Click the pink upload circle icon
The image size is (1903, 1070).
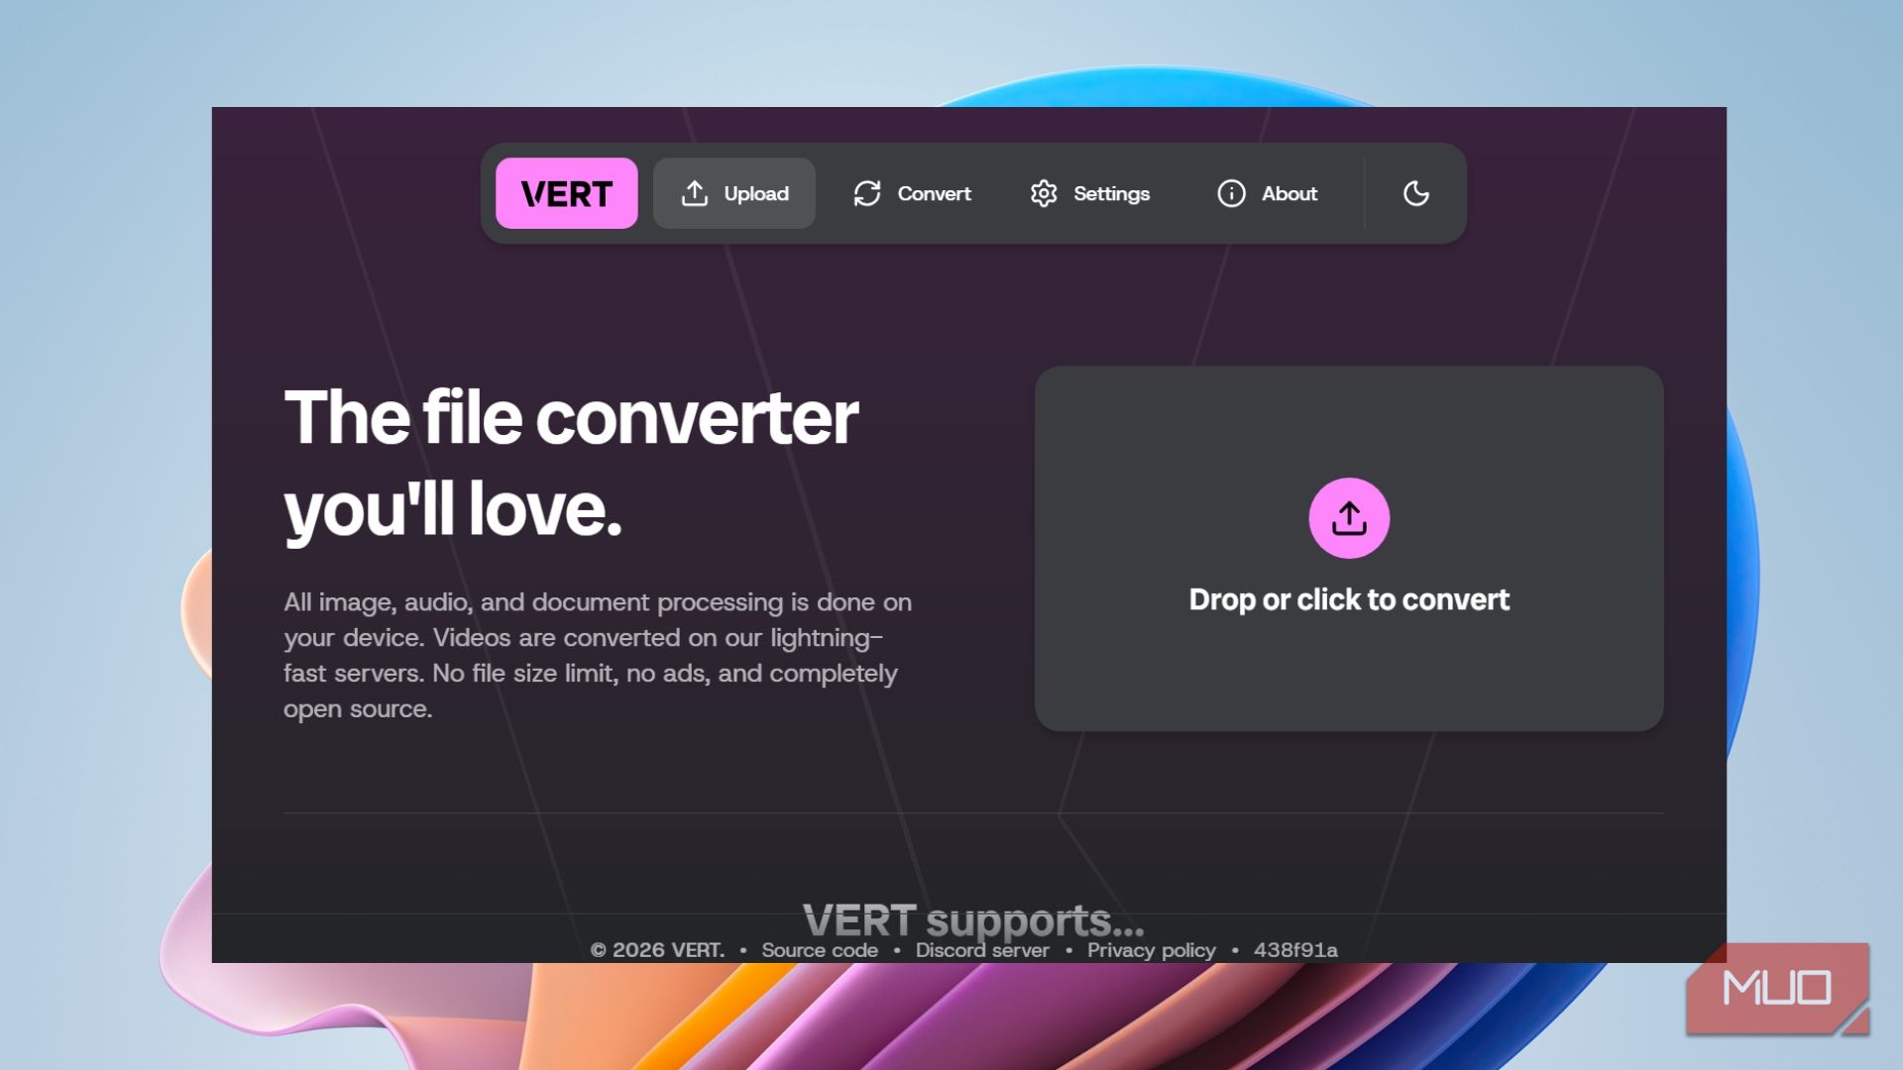[1349, 518]
